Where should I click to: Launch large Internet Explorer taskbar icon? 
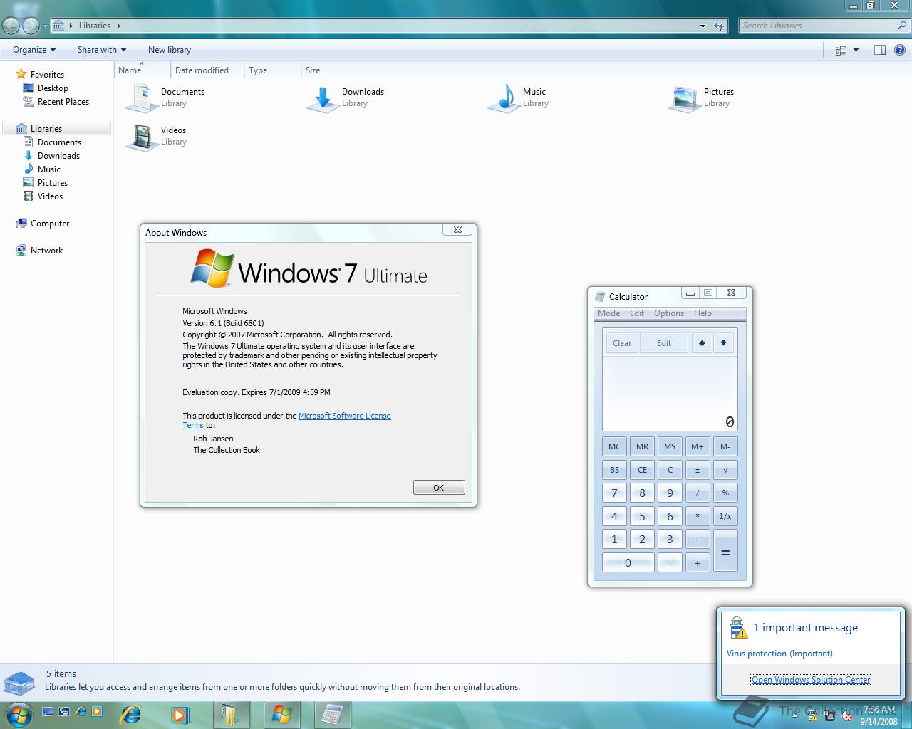pos(131,714)
